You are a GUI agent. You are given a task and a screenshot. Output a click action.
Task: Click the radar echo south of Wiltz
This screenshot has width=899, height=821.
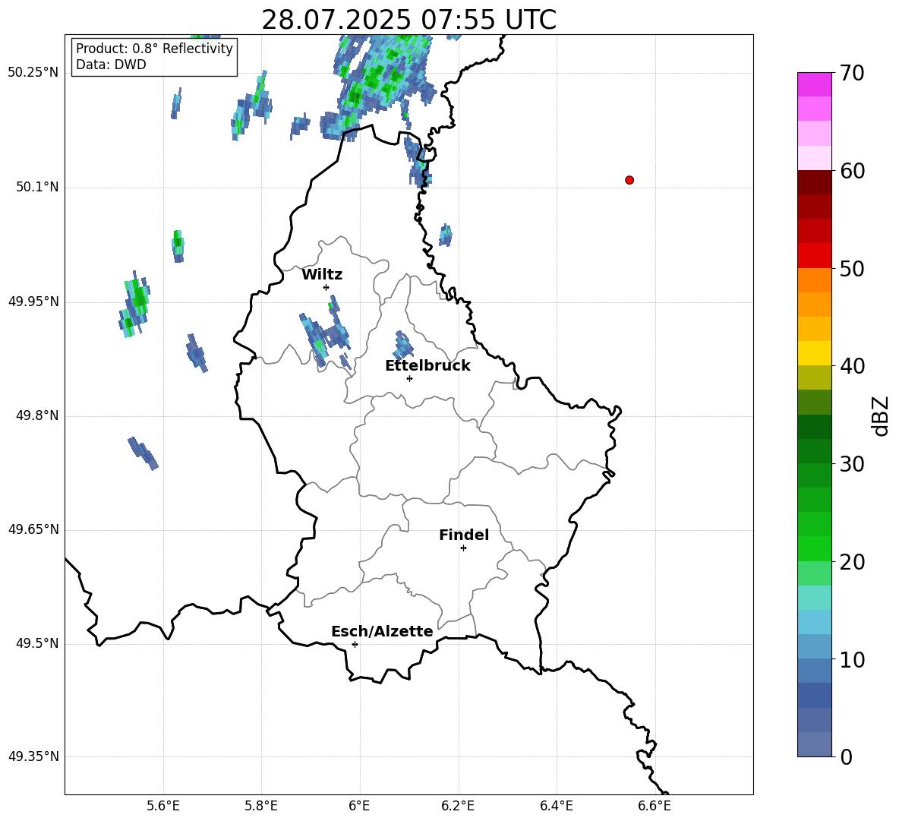(324, 333)
